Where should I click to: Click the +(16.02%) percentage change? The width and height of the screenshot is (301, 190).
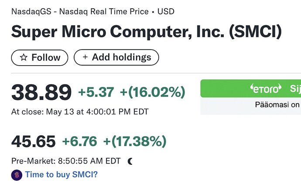pos(152,92)
